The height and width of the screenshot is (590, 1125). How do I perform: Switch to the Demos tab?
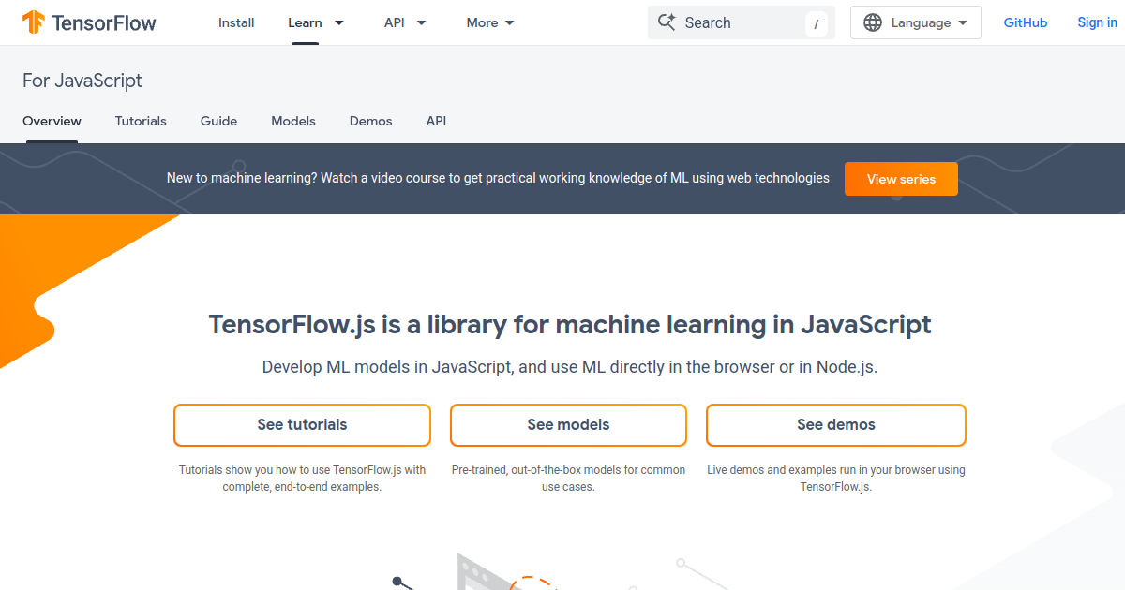[371, 121]
